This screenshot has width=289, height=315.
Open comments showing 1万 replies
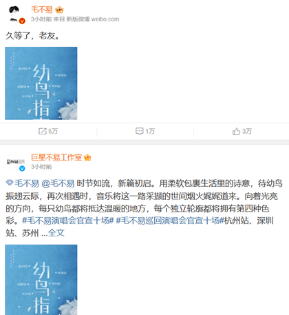(x=145, y=131)
